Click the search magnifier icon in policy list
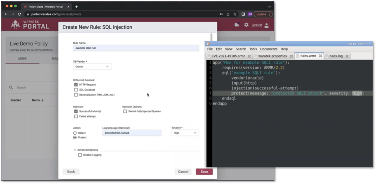Screen dimensions: 377x185 [x=11, y=88]
